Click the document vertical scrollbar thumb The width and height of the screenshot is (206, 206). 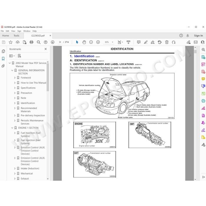point(195,51)
